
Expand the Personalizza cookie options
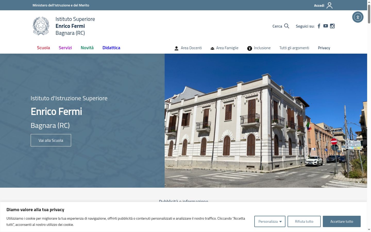[270, 221]
